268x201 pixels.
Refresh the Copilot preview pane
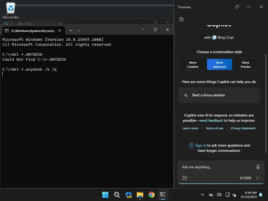tap(237, 7)
